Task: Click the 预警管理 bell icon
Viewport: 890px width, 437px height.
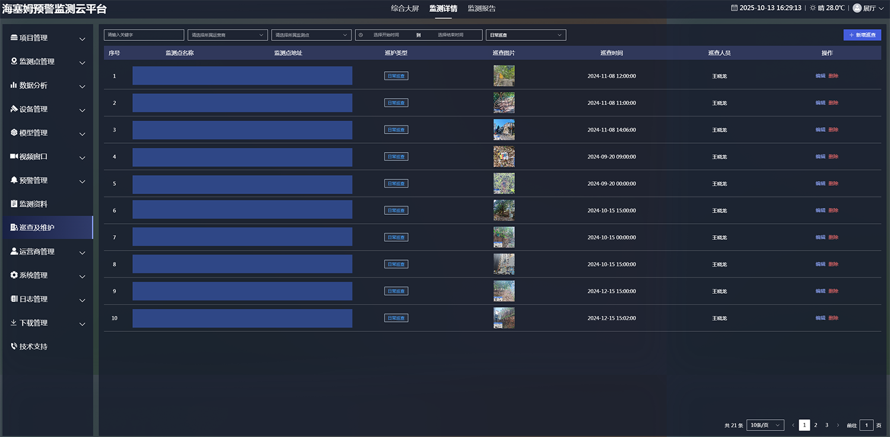Action: coord(14,180)
